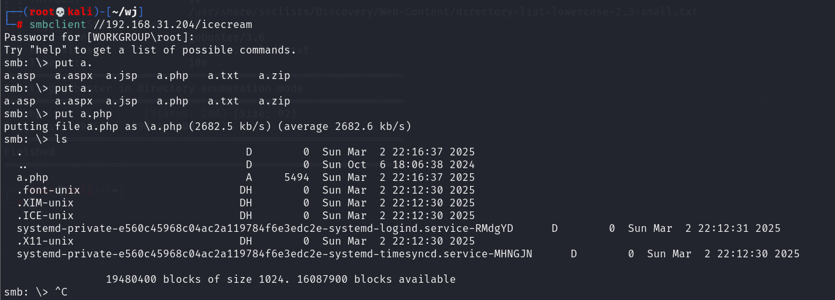Click the blocks available summary line

coord(281,279)
